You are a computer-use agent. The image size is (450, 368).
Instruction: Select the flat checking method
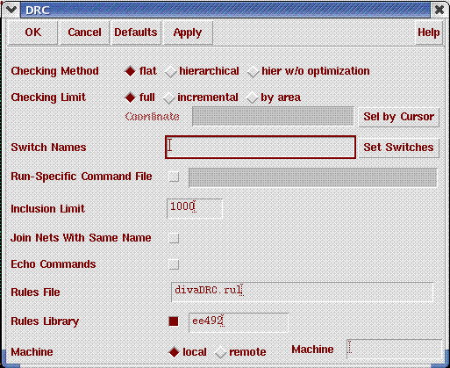[130, 71]
